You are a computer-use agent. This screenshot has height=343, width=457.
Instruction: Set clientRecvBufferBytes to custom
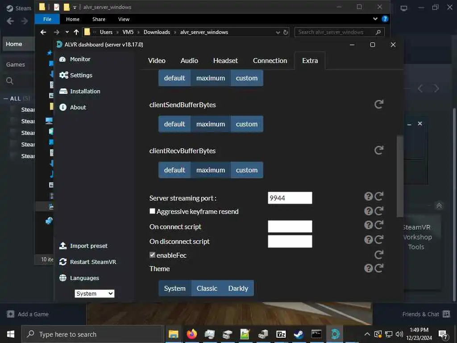click(x=246, y=170)
